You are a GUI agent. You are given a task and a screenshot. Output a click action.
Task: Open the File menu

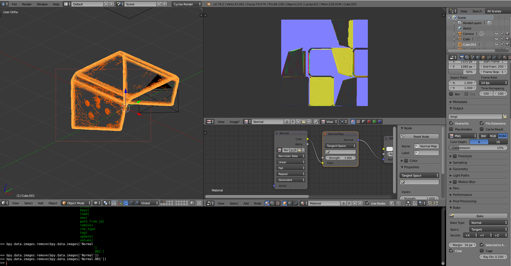click(14, 4)
